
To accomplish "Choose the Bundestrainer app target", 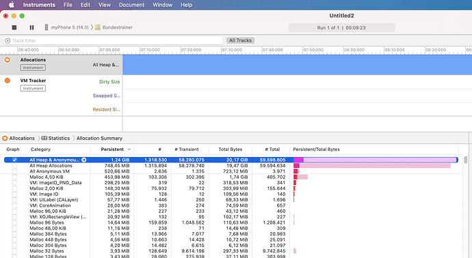I will pyautogui.click(x=114, y=27).
